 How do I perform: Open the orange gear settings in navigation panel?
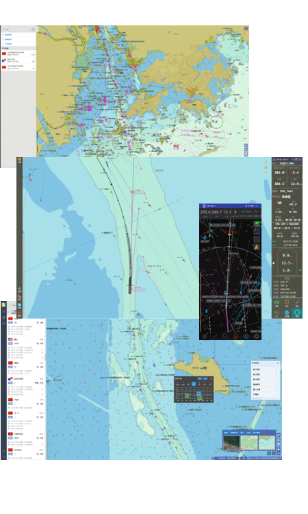tap(287, 303)
